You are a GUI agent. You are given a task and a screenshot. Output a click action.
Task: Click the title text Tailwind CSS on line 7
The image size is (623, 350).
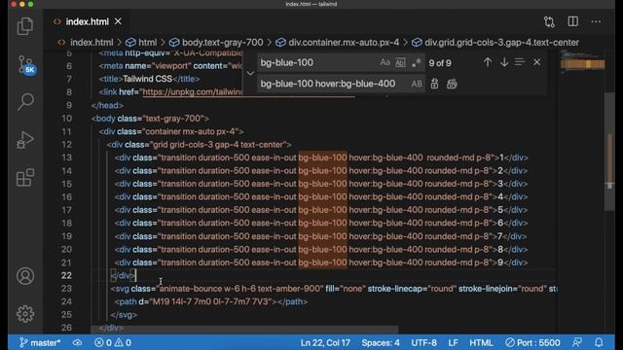(x=147, y=79)
